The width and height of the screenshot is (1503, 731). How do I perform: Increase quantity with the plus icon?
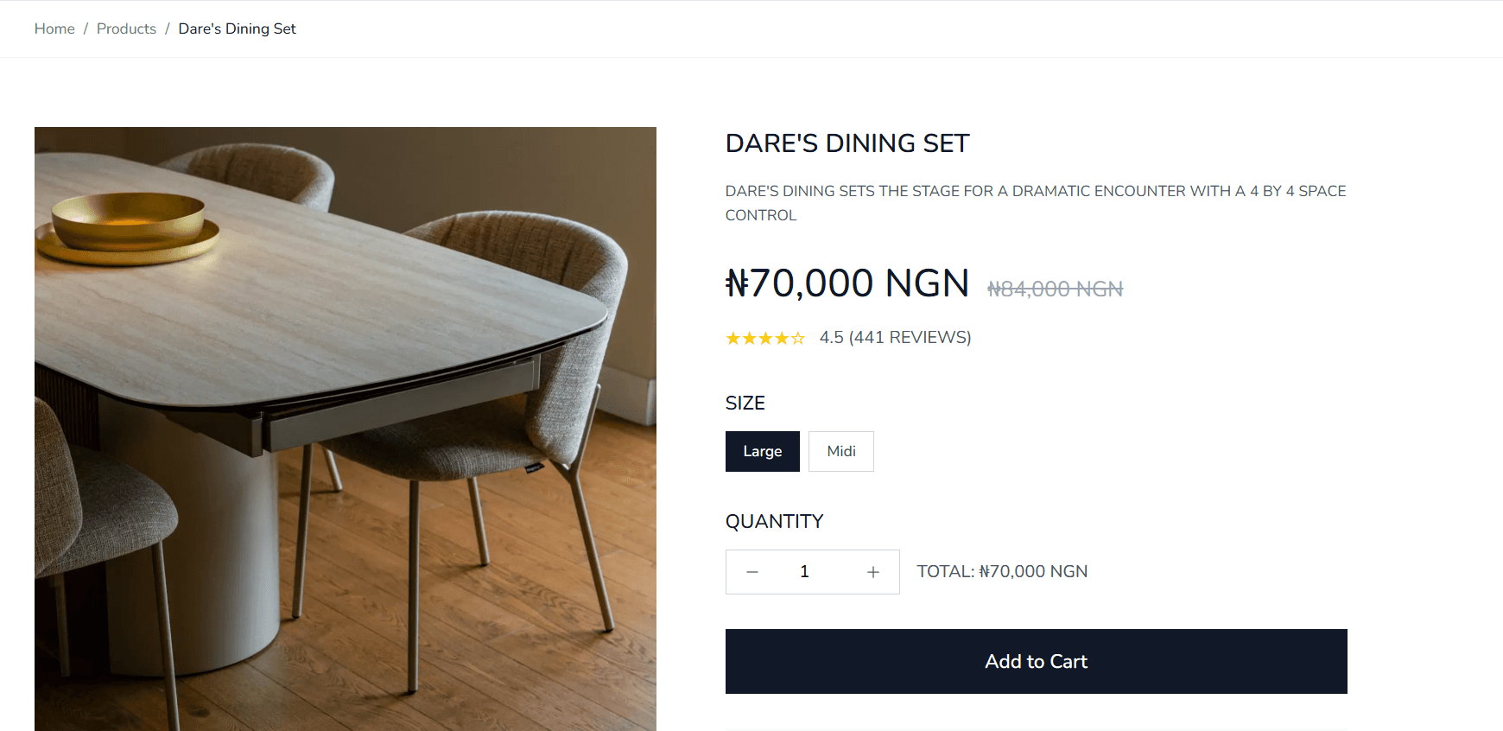(873, 572)
